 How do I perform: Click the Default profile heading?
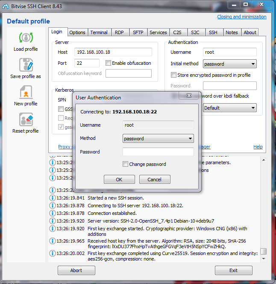tap(28, 21)
